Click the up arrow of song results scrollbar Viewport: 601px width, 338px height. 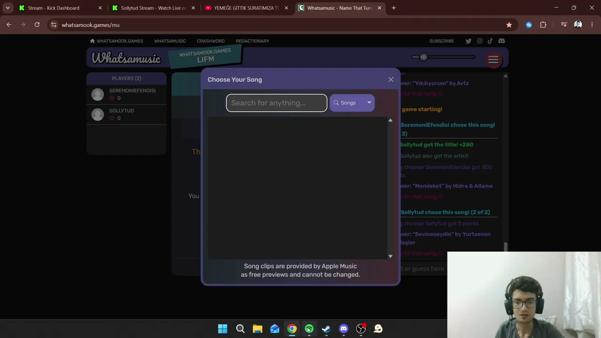point(390,121)
